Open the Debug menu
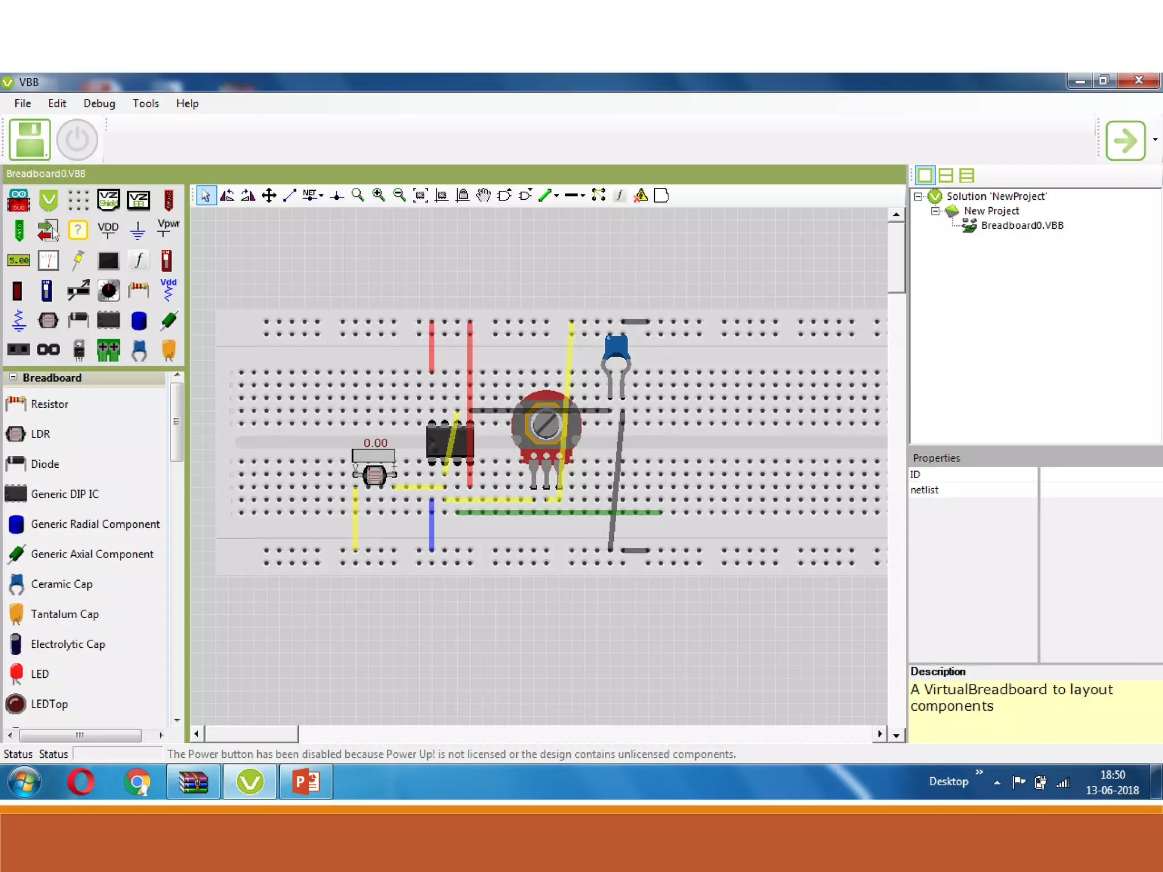1163x872 pixels. coord(99,103)
